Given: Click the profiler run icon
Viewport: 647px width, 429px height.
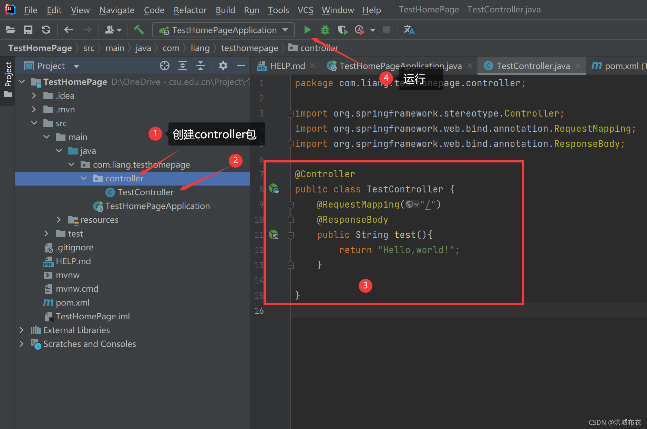Looking at the screenshot, I should [x=360, y=30].
